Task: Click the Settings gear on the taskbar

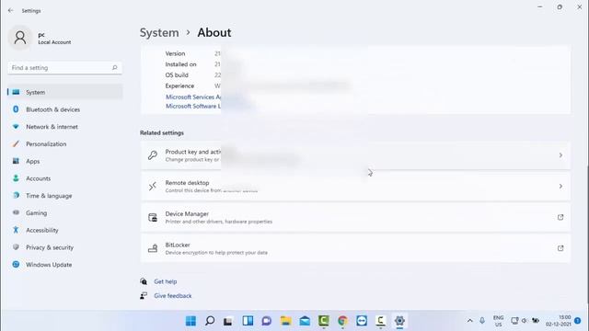Action: click(x=399, y=321)
